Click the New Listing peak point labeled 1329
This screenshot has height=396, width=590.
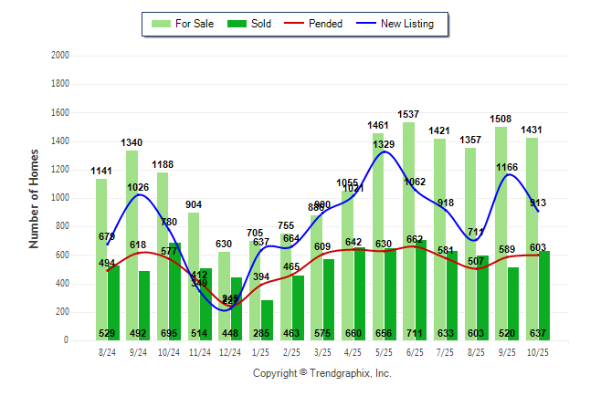point(385,151)
